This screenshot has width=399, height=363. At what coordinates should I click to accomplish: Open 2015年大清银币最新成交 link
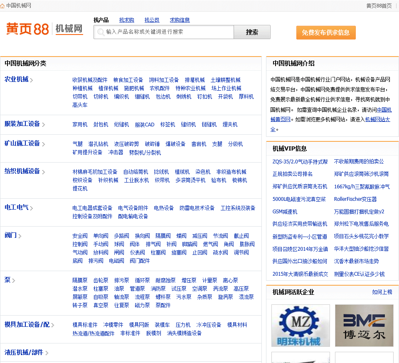300,274
